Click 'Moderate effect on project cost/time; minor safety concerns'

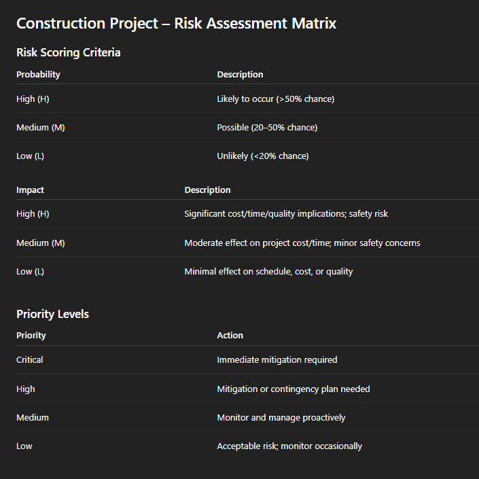pyautogui.click(x=302, y=243)
